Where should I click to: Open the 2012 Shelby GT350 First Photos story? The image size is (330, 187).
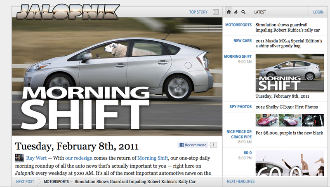287,107
